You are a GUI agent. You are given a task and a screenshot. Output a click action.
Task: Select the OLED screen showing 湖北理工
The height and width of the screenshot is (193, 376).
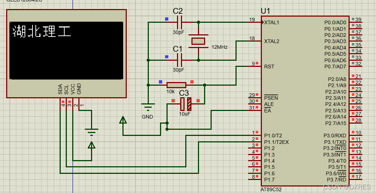(66, 51)
